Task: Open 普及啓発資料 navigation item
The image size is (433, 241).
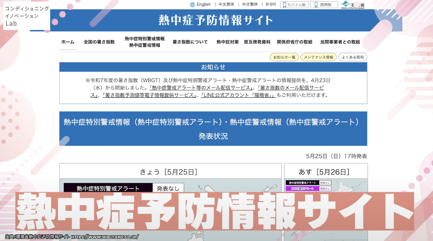Action: [257, 42]
